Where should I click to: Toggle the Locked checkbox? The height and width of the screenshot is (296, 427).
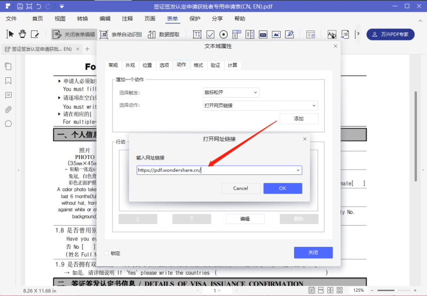(x=106, y=253)
